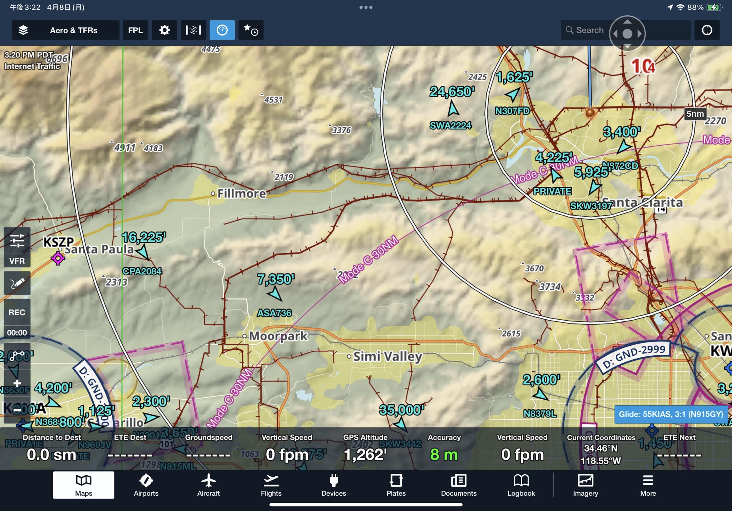Zoom in with the plus button

(17, 384)
